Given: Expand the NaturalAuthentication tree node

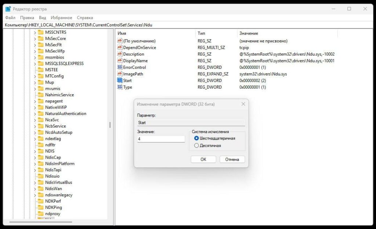Looking at the screenshot, I should tap(35, 114).
